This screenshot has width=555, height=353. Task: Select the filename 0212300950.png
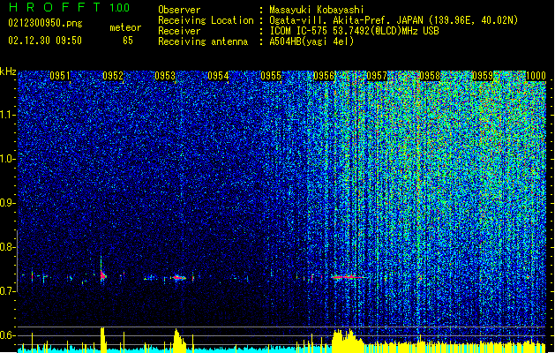click(x=45, y=23)
